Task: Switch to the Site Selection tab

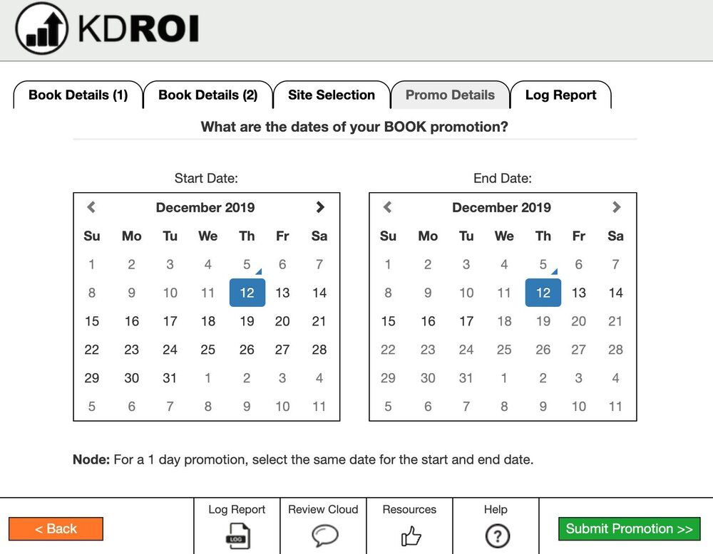Action: pos(332,95)
